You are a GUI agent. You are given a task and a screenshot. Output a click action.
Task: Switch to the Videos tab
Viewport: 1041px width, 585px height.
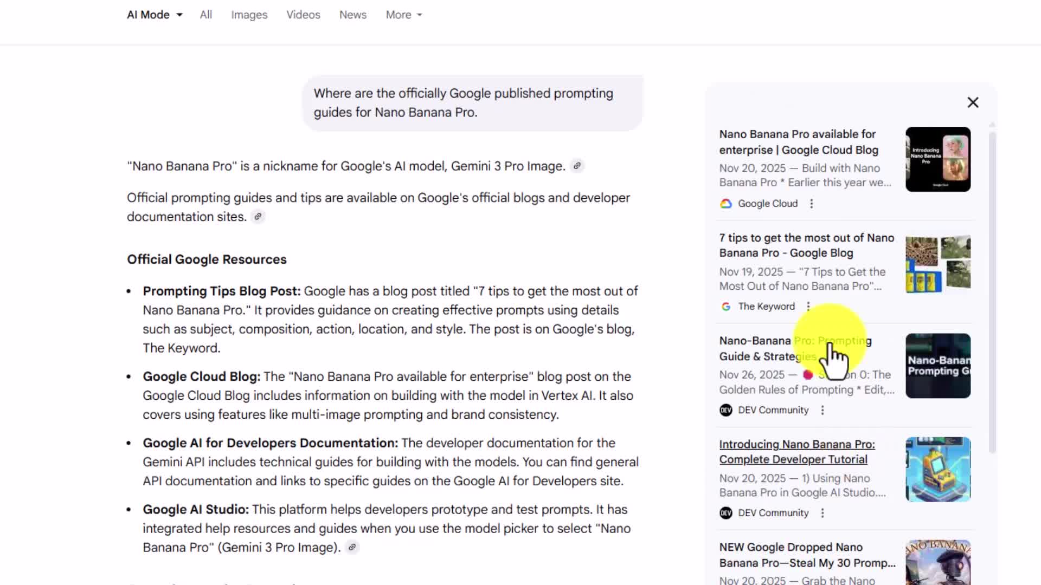click(x=303, y=15)
